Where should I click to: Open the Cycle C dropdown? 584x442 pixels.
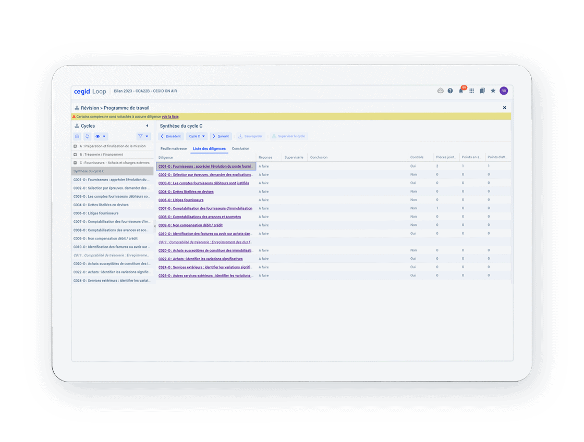click(x=197, y=136)
